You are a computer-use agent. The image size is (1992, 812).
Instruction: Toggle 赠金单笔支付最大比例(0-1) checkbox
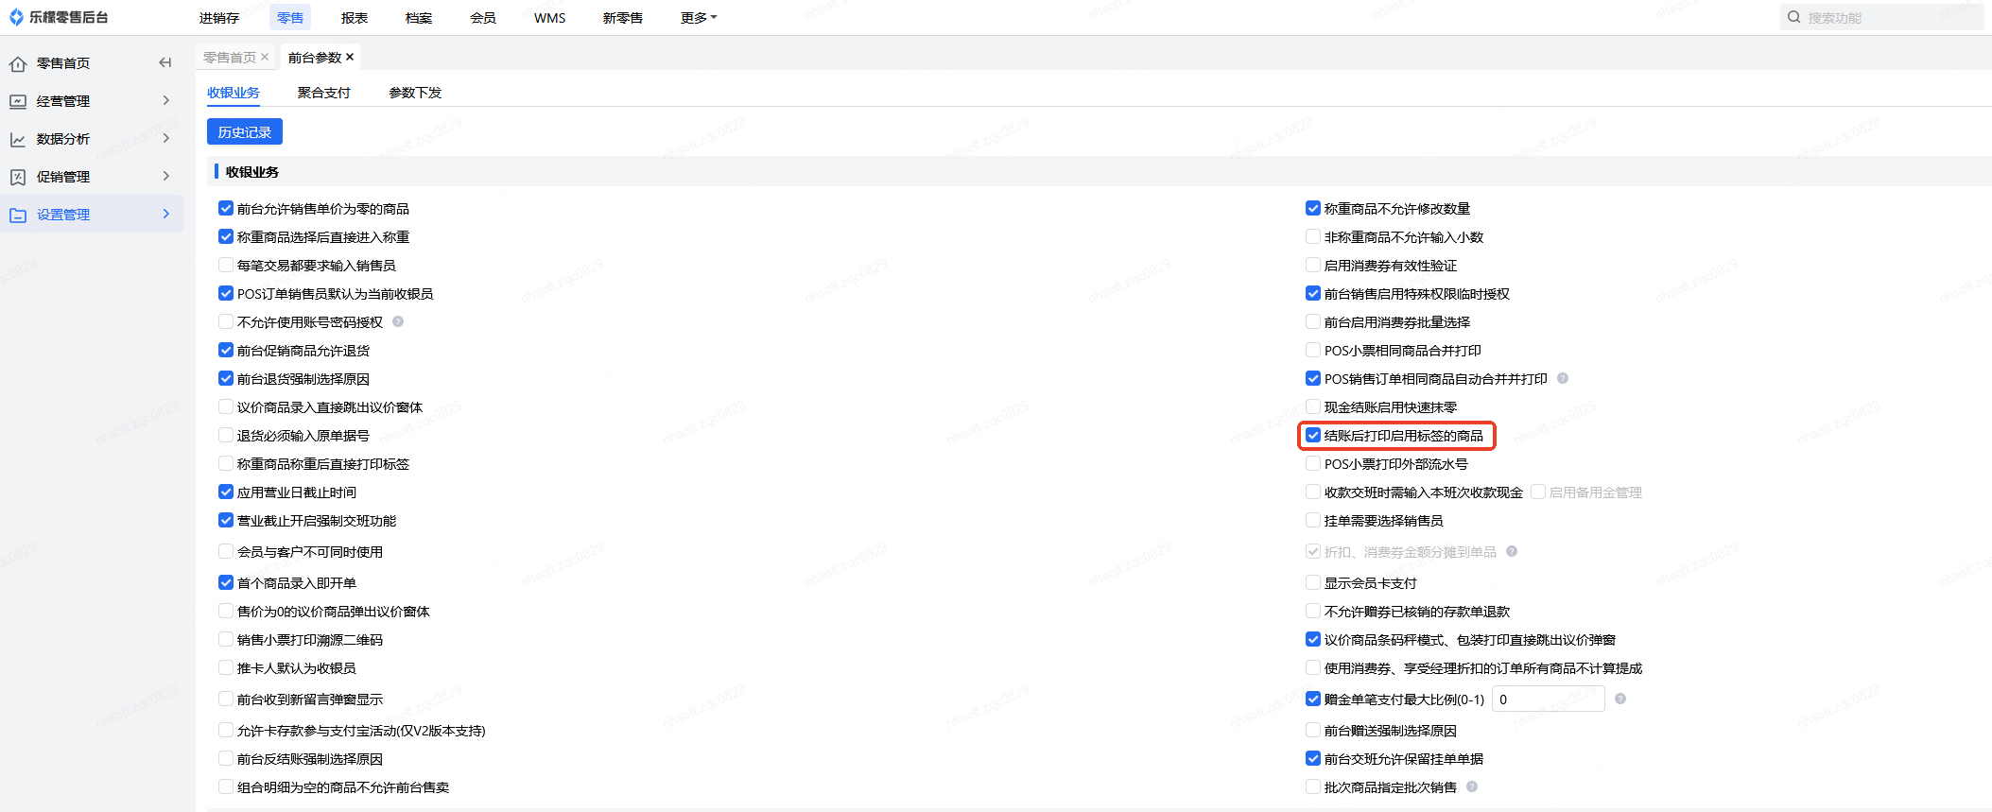pyautogui.click(x=1313, y=699)
